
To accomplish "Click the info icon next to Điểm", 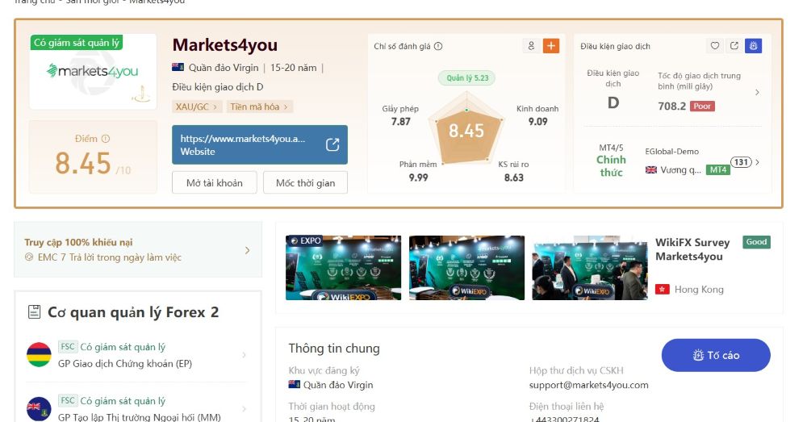I will (106, 139).
